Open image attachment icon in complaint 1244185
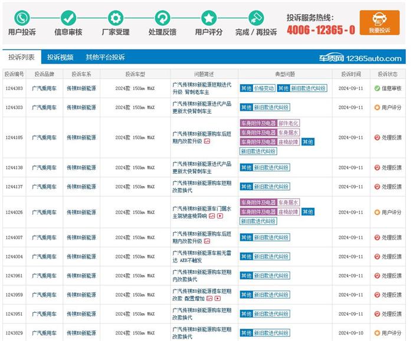This screenshot has width=413, height=341. 207,141
